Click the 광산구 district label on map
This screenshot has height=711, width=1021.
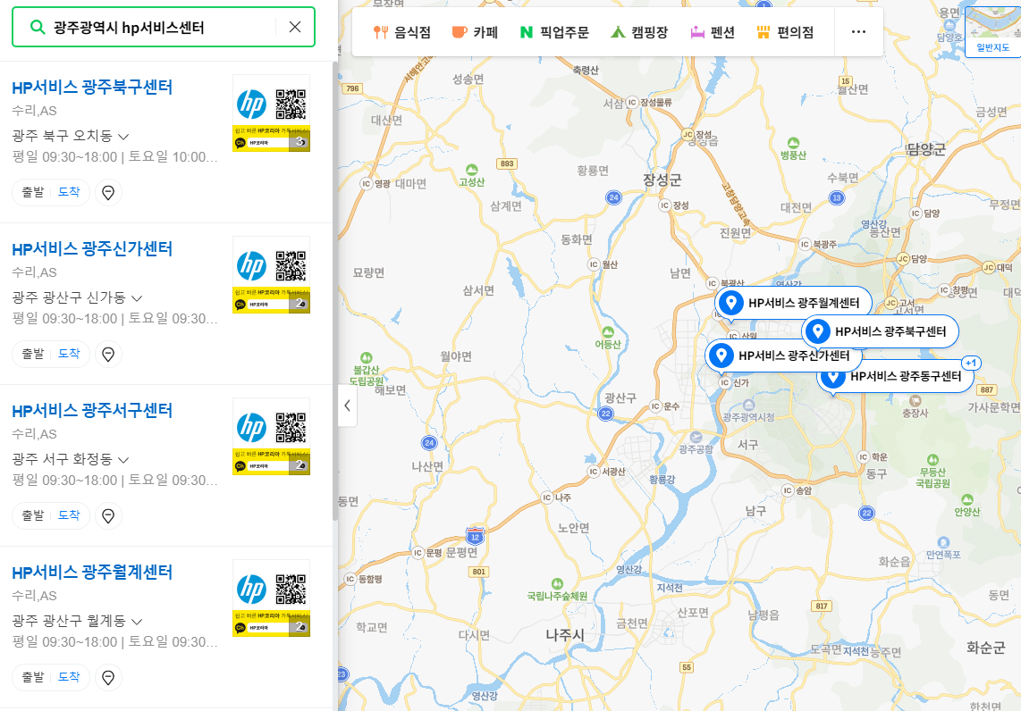tap(620, 397)
